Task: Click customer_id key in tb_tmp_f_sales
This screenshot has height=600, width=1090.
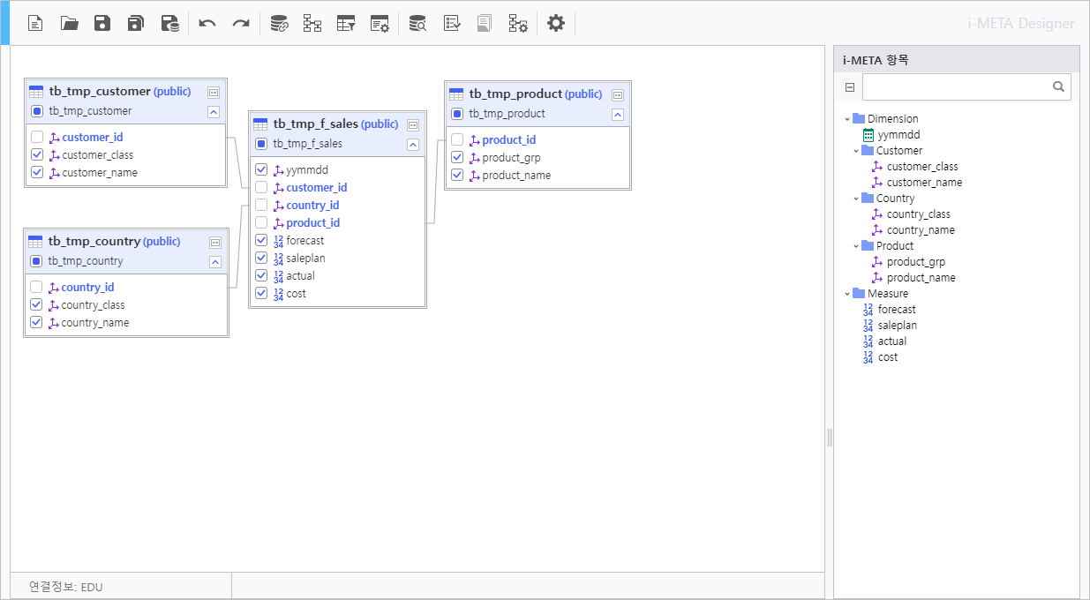Action: pyautogui.click(x=317, y=187)
